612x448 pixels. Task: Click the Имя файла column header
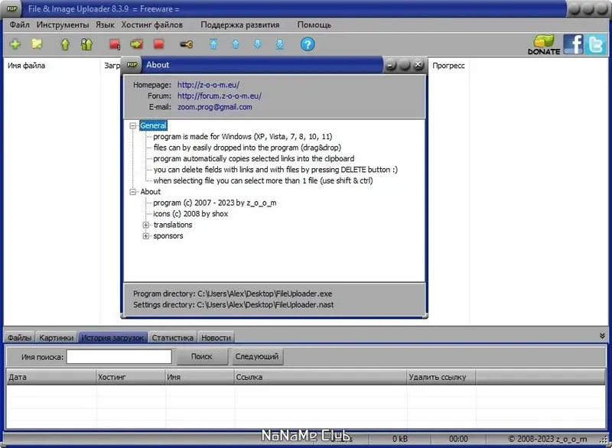[x=52, y=66]
